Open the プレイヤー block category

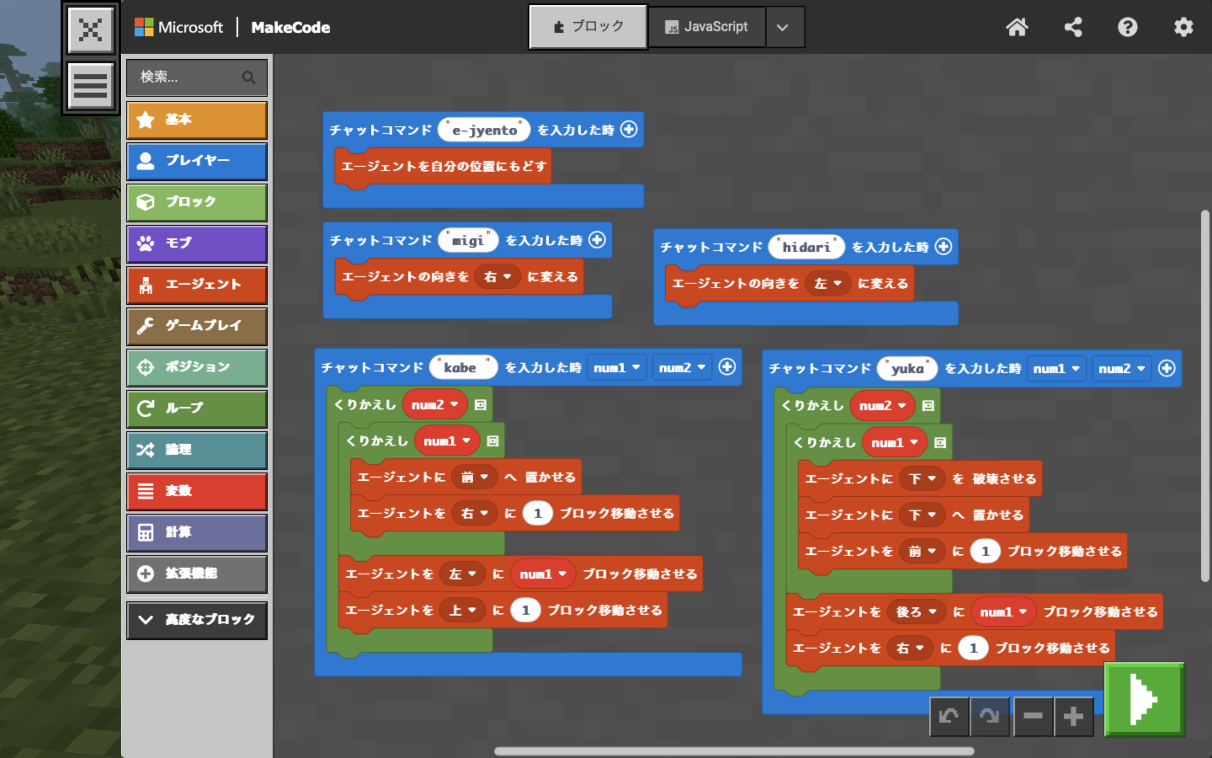[197, 161]
